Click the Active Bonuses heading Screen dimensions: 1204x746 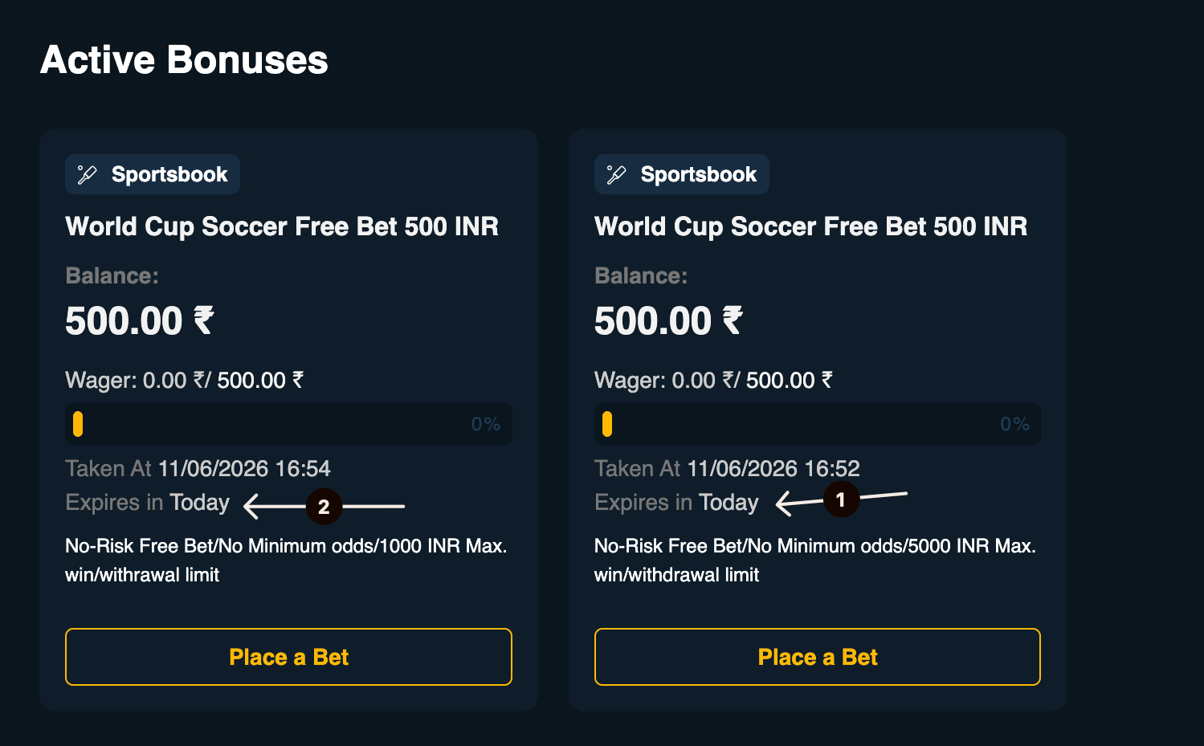pos(184,59)
